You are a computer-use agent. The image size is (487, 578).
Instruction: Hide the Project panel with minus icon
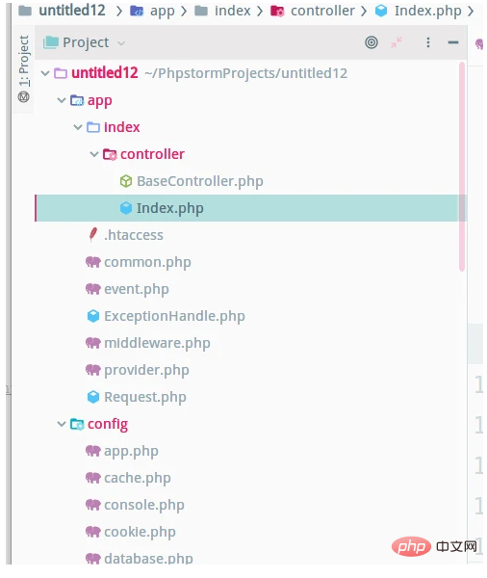453,42
